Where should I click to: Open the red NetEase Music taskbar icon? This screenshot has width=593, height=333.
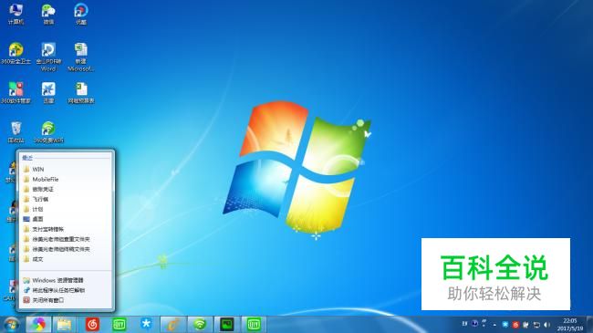[x=92, y=324]
